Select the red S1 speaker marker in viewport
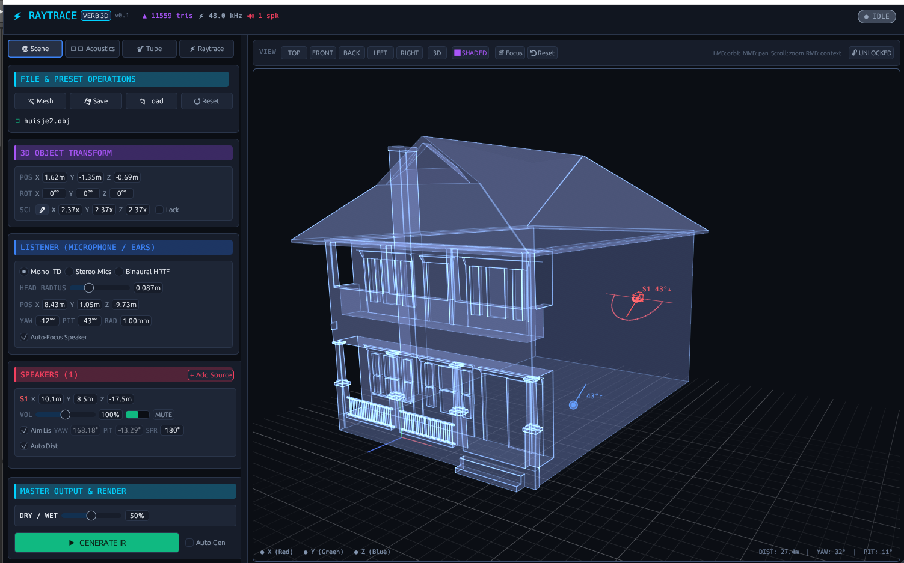 637,297
